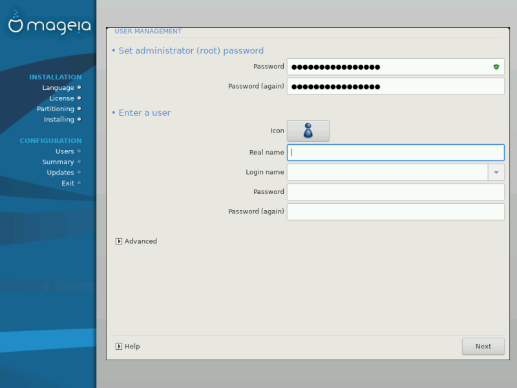Click the USER MANAGEMENT title text

tap(148, 31)
